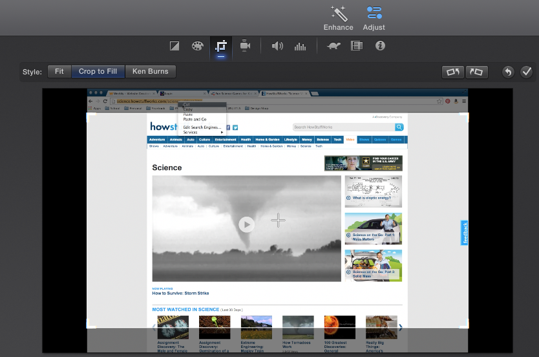Screen dimensions: 539x357
Task: Open Science on the Go Part 1 thumbnail
Action: pos(374,229)
